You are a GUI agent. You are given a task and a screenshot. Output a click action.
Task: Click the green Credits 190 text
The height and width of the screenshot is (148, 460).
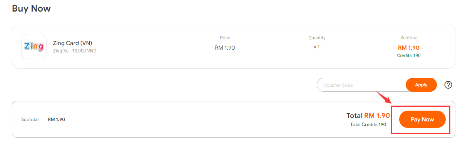point(409,55)
